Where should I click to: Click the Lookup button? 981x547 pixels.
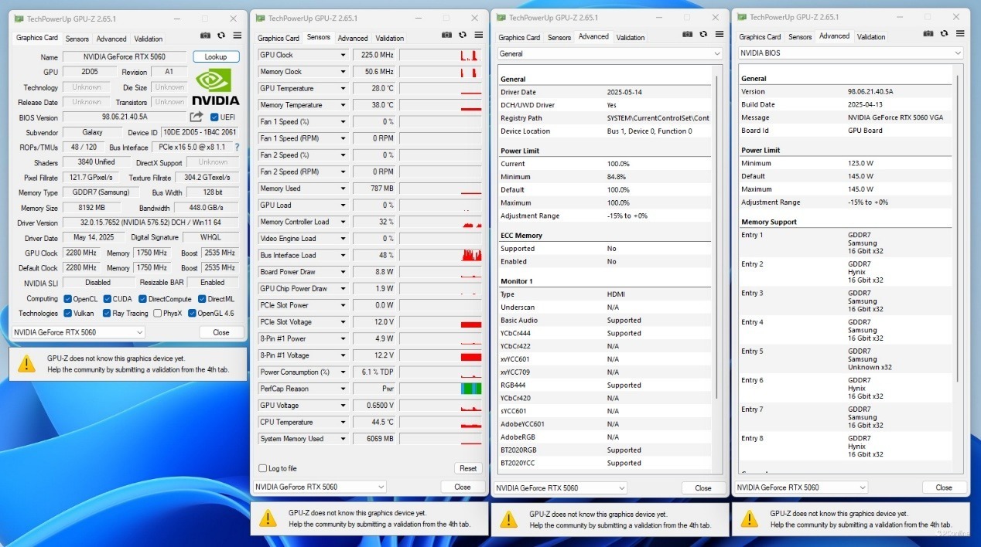(216, 56)
